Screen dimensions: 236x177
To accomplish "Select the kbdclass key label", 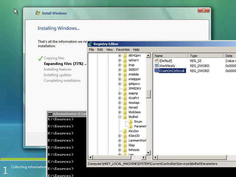I will 135,112.
